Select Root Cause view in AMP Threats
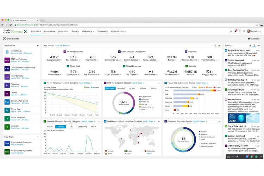264x176 pixels. 110,88
